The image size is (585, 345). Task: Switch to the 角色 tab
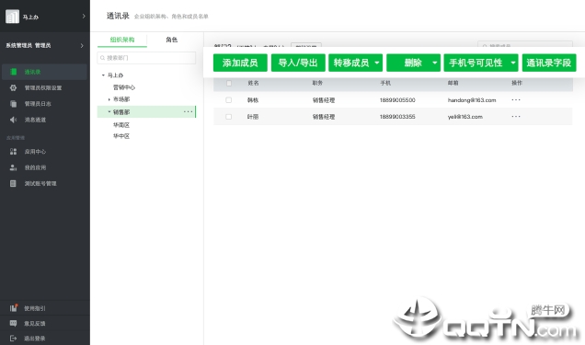click(172, 40)
